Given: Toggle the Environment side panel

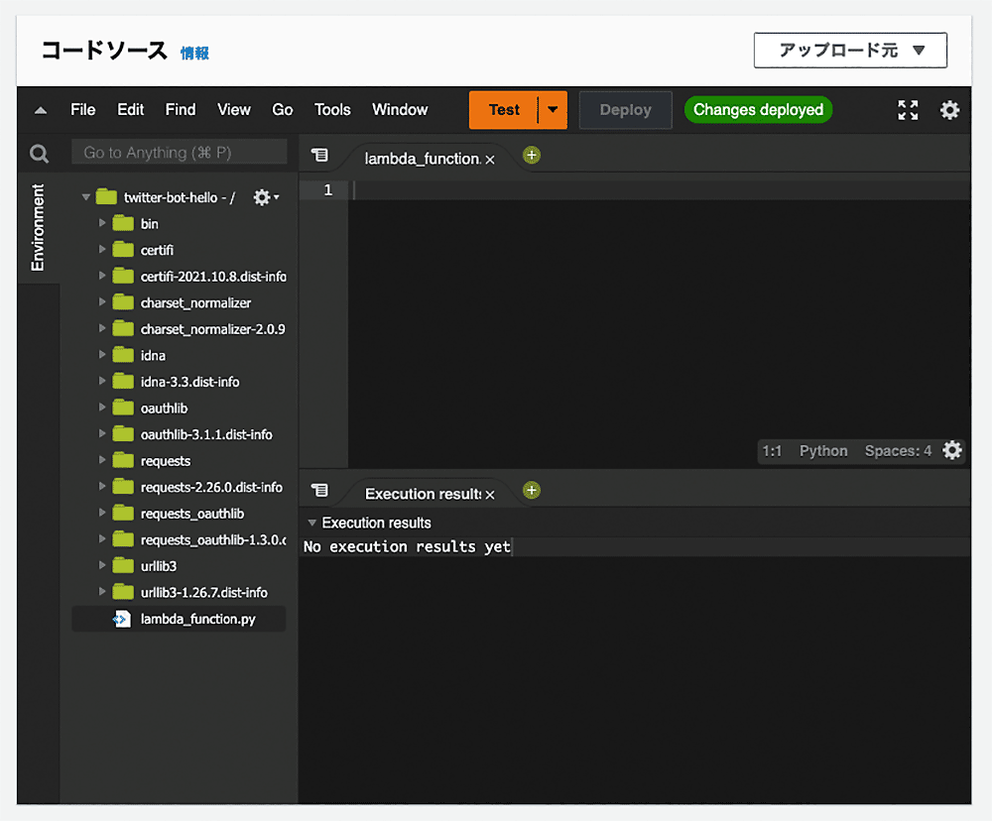Looking at the screenshot, I should point(38,228).
